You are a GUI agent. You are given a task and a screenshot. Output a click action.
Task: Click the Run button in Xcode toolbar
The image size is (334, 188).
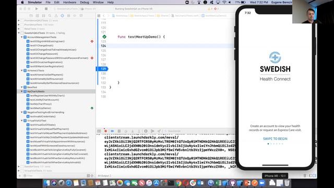click(x=37, y=9)
